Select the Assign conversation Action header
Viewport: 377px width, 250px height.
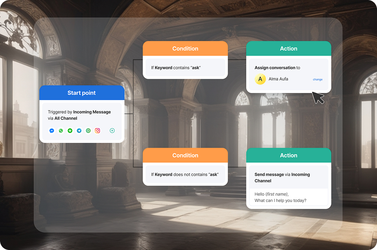[288, 48]
